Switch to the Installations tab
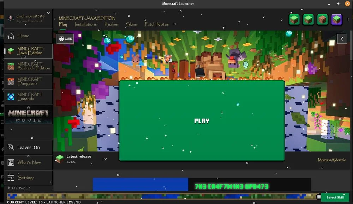This screenshot has width=353, height=204. [x=85, y=24]
